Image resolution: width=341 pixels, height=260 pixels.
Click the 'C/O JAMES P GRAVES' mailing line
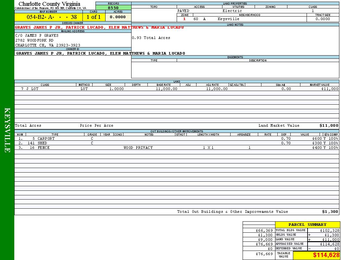[37, 35]
